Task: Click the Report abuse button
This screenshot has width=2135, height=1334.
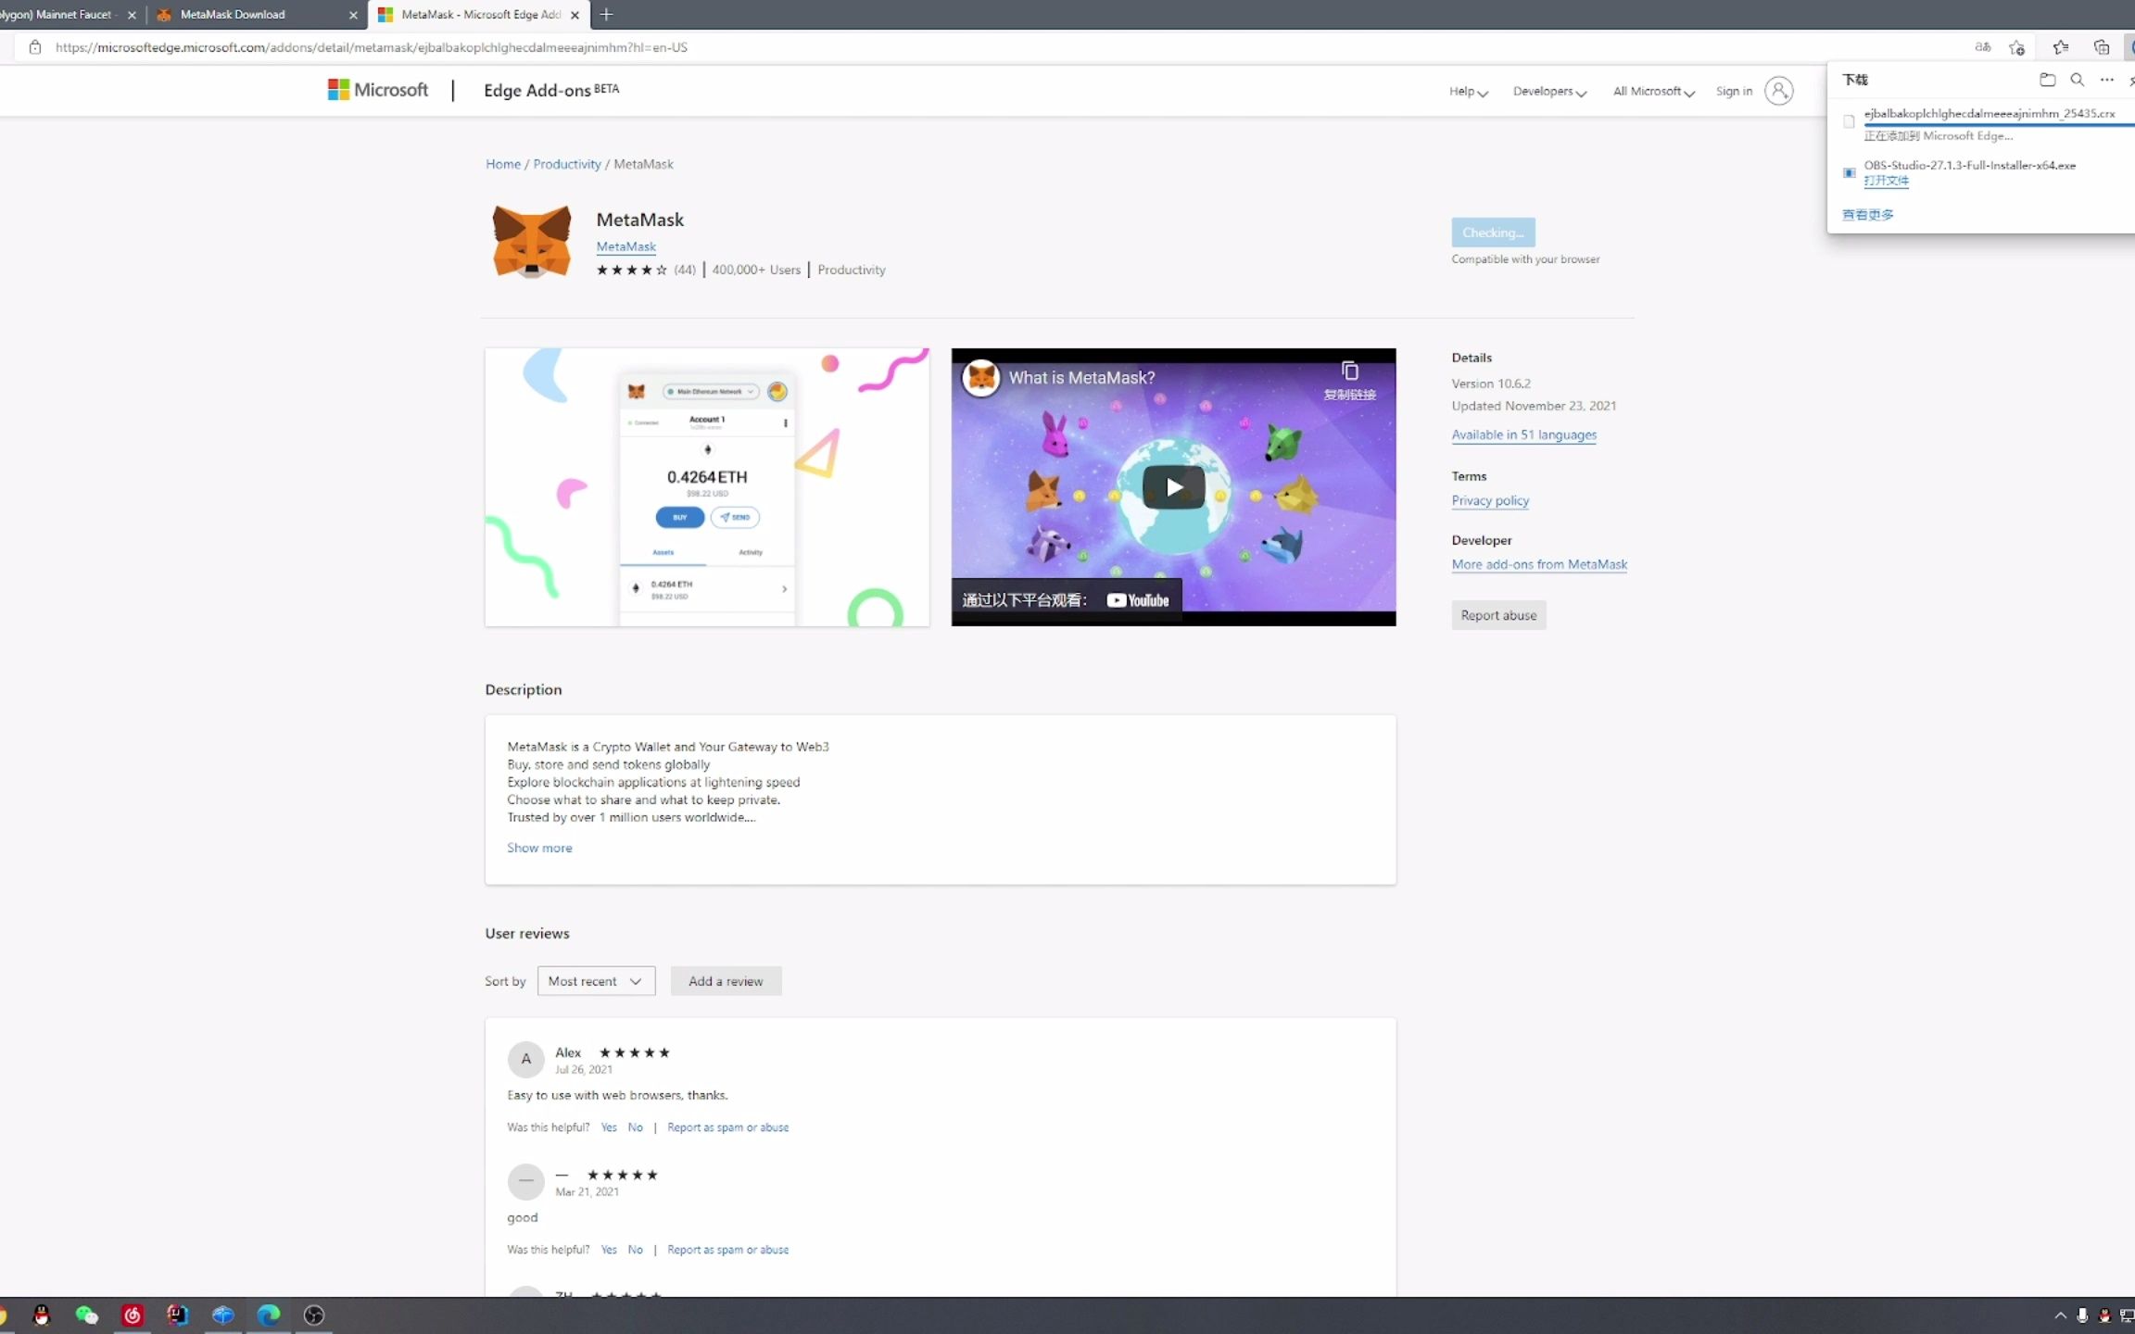Action: pos(1498,615)
